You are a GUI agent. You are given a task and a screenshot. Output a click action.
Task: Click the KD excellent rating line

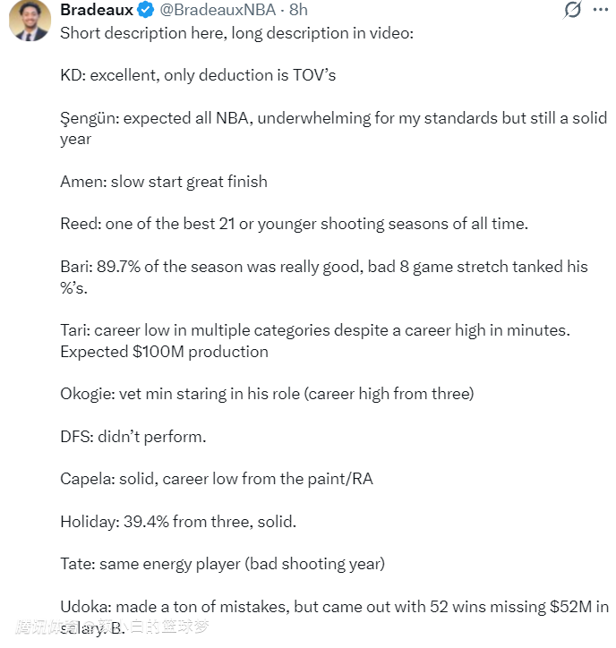[x=198, y=75]
